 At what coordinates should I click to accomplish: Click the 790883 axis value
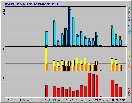[4, 77]
